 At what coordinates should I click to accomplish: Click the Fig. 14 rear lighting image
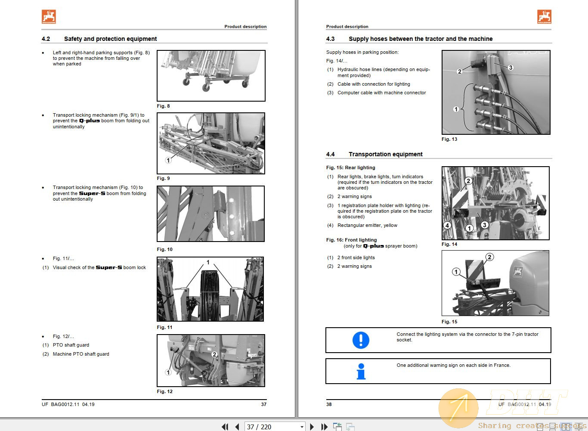tap(495, 203)
